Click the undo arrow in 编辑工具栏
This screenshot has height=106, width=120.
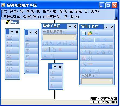pos(52,44)
